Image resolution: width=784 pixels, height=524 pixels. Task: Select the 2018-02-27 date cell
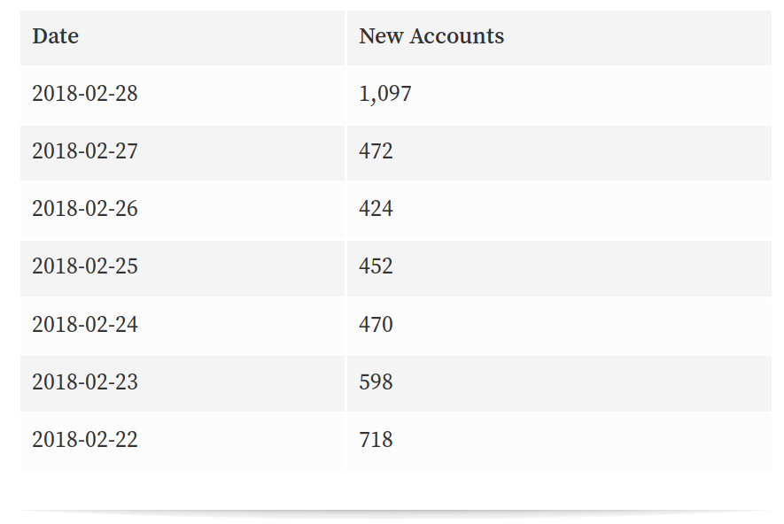point(85,151)
